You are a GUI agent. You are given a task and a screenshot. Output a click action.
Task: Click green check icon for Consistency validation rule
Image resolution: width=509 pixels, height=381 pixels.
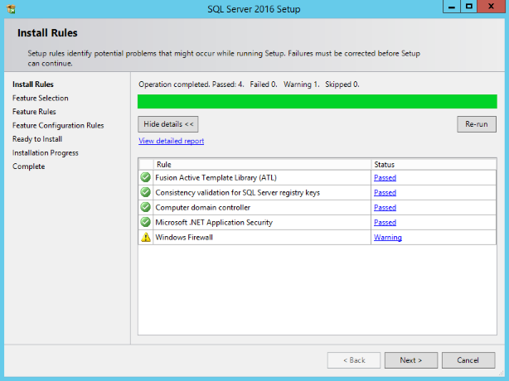click(145, 192)
